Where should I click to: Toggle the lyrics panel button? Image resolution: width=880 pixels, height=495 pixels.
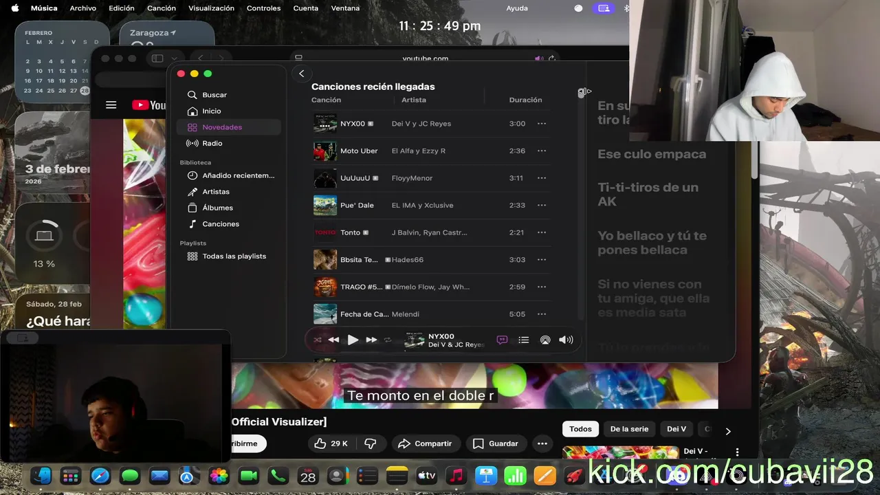tap(502, 340)
